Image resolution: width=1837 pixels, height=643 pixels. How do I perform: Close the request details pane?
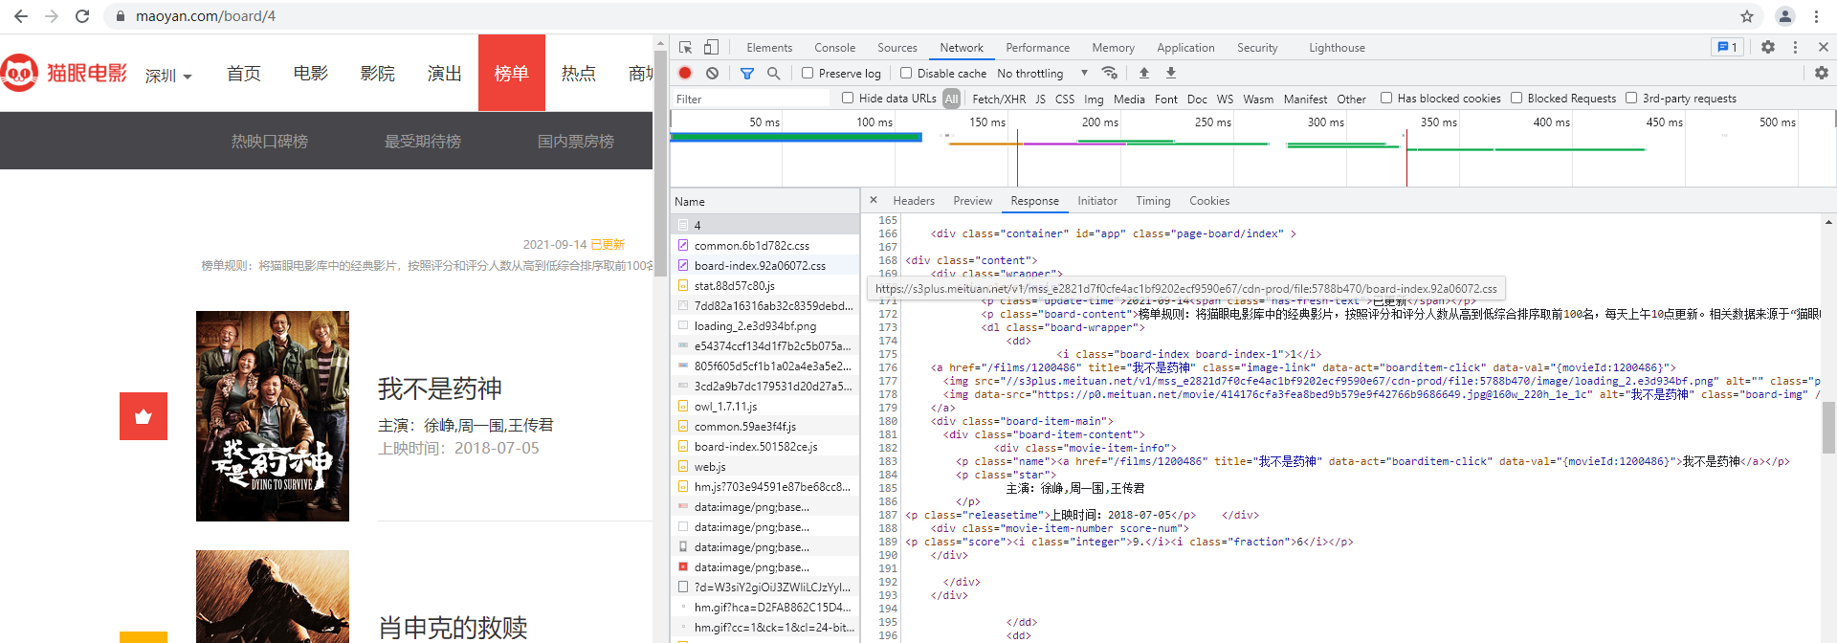874,200
